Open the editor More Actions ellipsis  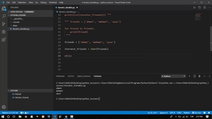click(x=209, y=8)
